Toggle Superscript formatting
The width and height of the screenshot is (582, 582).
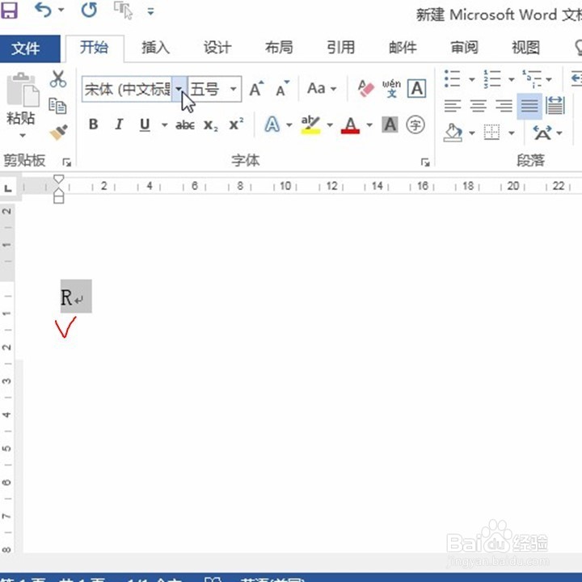point(236,124)
